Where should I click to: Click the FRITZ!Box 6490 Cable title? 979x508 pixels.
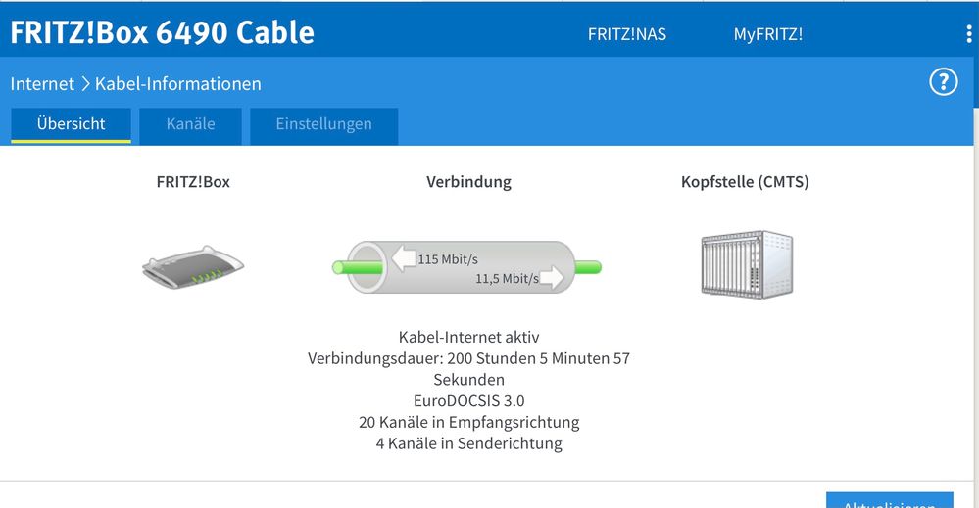click(x=162, y=32)
